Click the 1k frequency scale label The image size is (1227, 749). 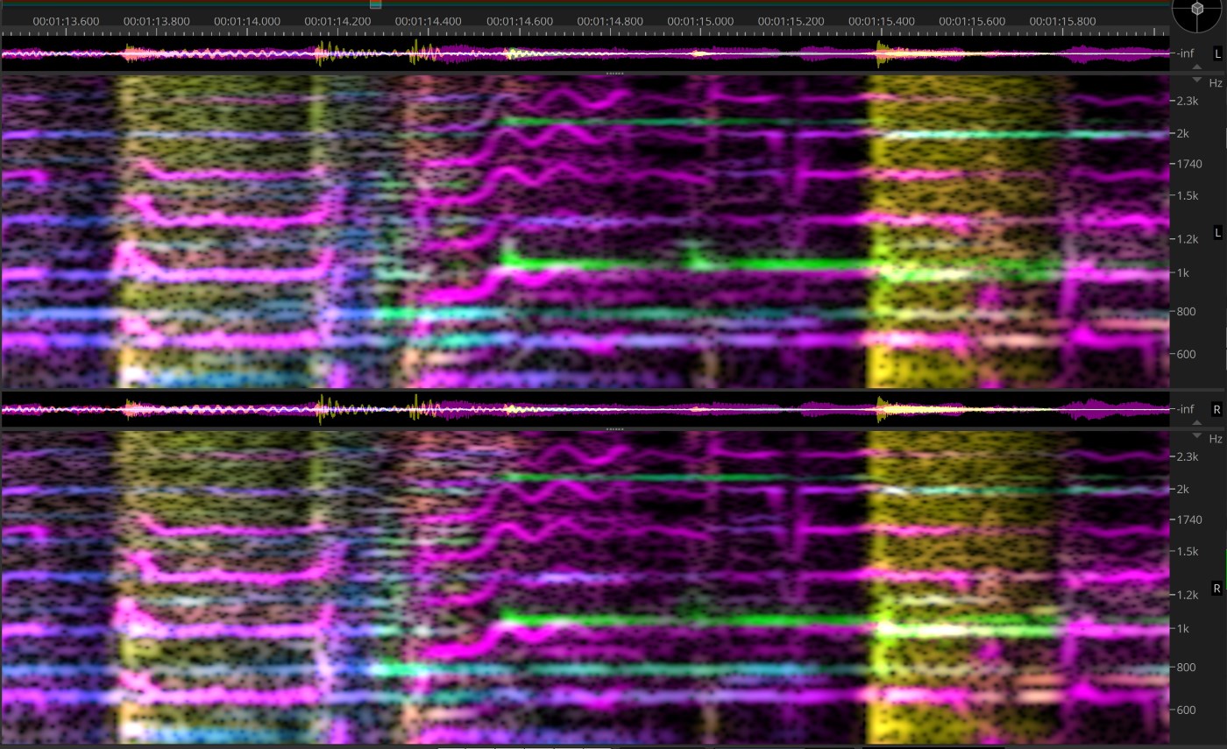click(1183, 273)
